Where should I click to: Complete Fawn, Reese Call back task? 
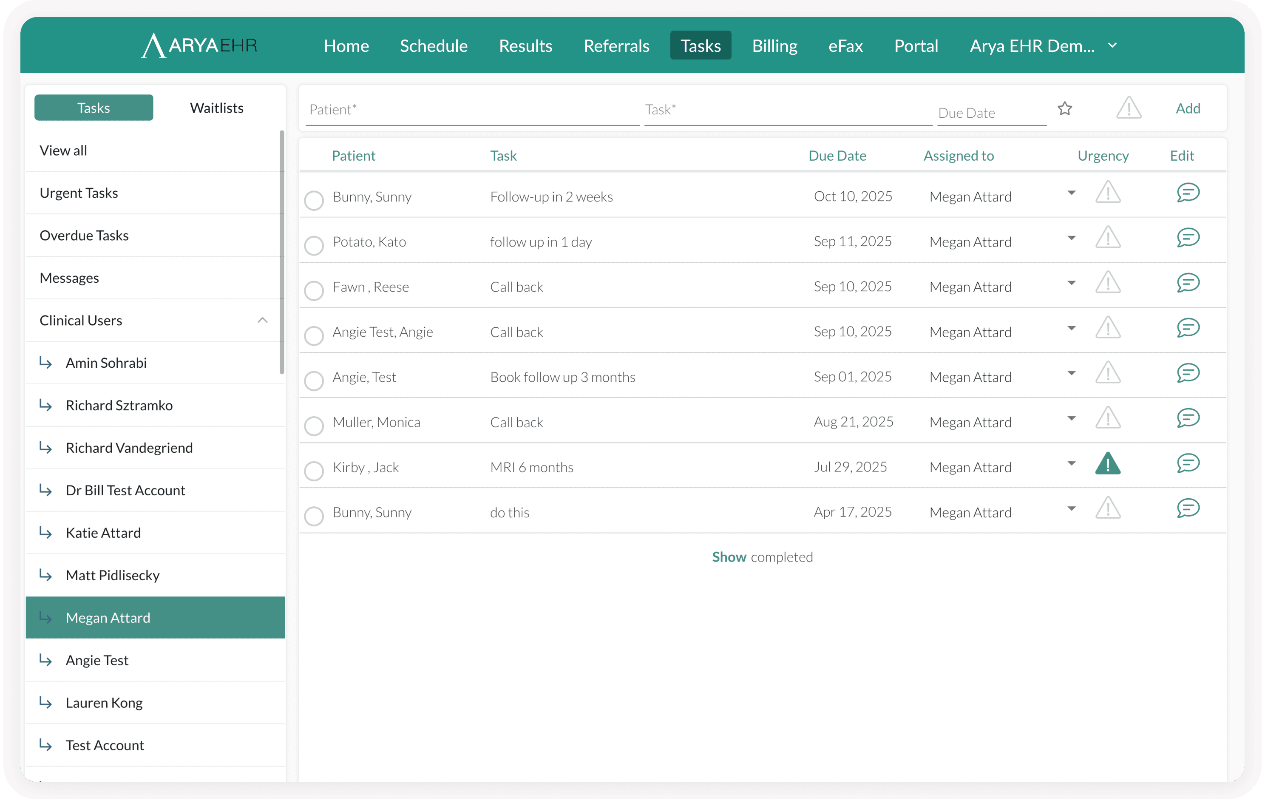click(314, 290)
